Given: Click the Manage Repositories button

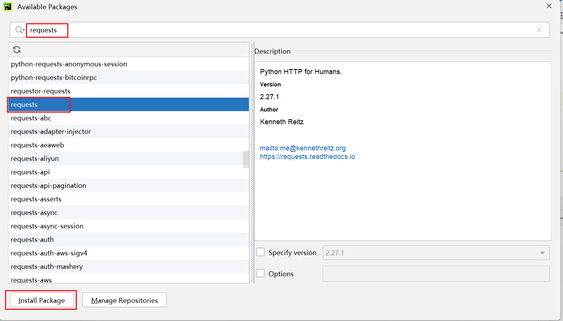Looking at the screenshot, I should coord(124,300).
